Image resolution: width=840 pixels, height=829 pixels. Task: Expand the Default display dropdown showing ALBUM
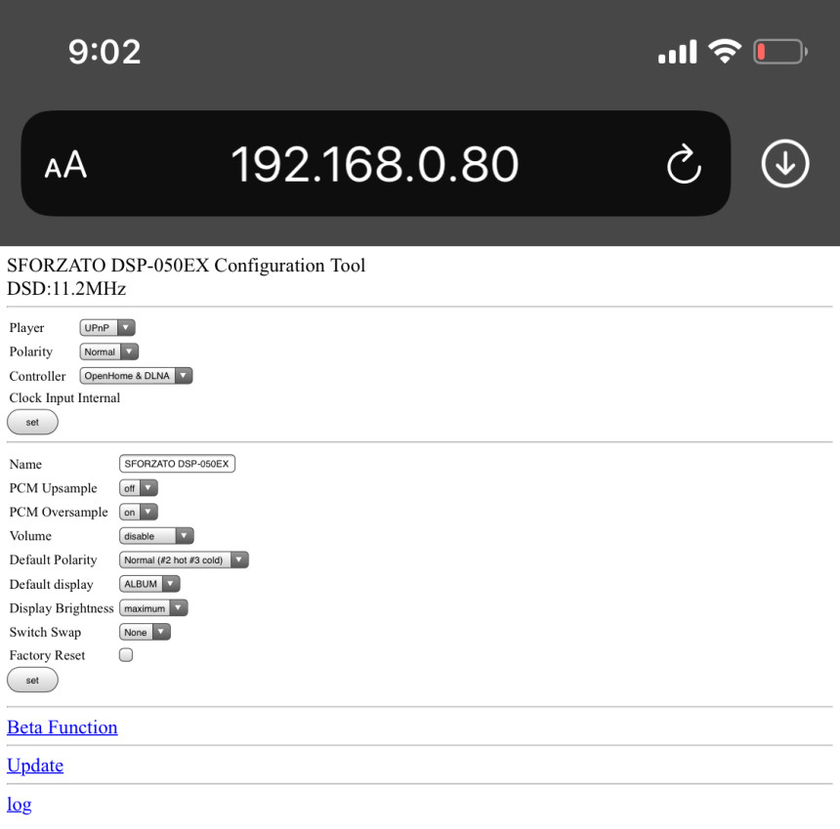pyautogui.click(x=149, y=584)
